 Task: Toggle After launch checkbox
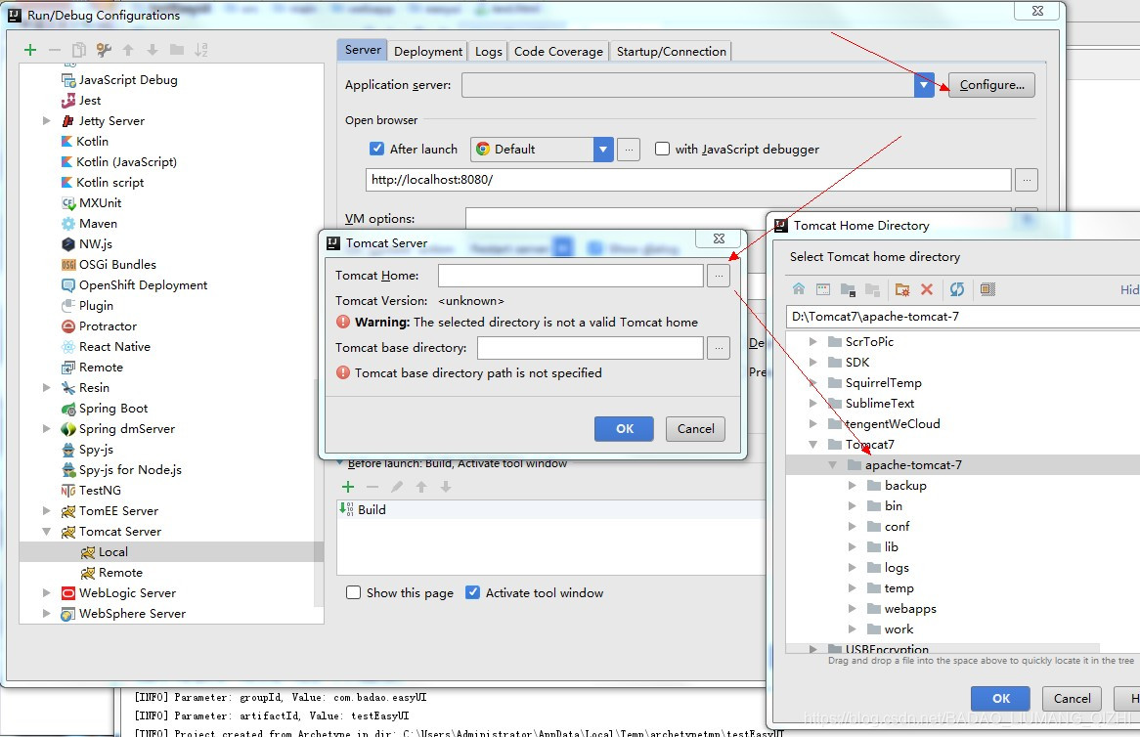coord(376,149)
